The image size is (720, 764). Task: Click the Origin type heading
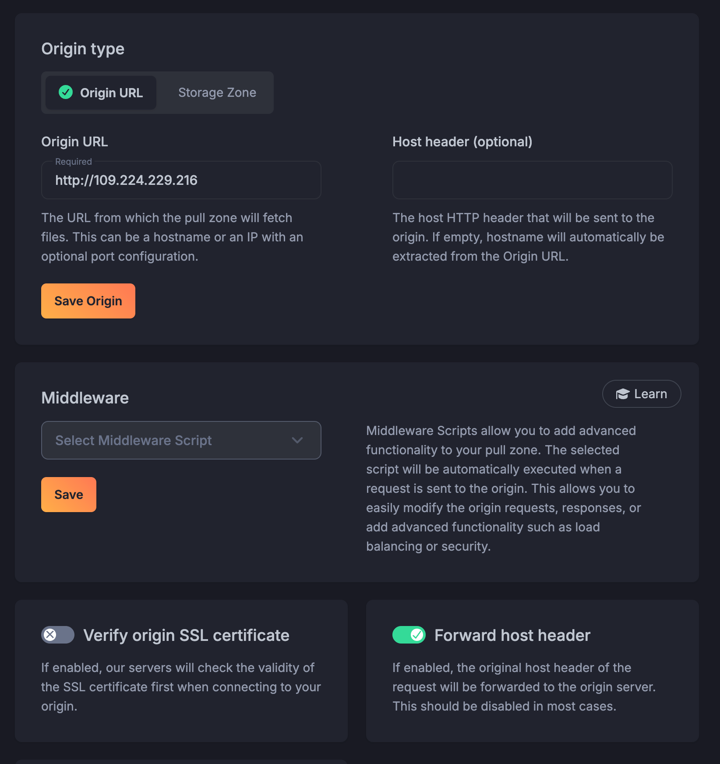coord(83,49)
